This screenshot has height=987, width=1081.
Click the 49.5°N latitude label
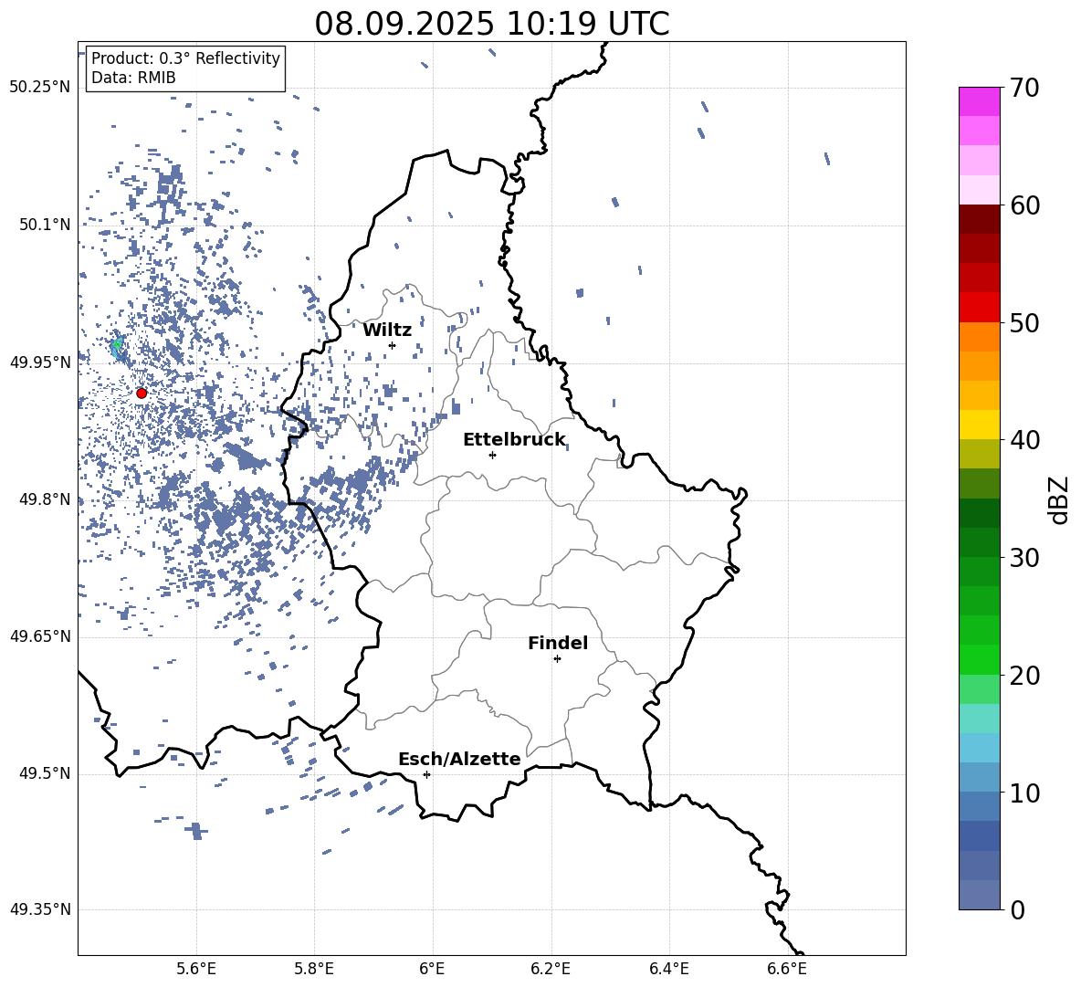point(45,773)
